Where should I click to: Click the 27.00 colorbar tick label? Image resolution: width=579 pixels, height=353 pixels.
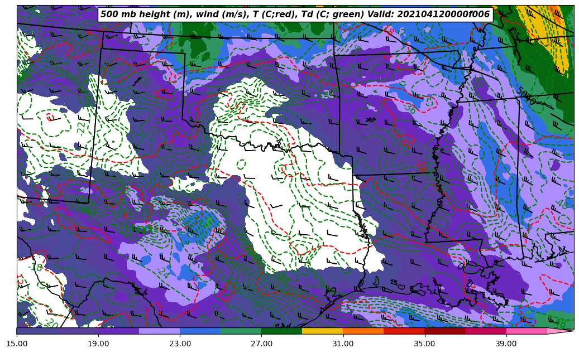(261, 344)
